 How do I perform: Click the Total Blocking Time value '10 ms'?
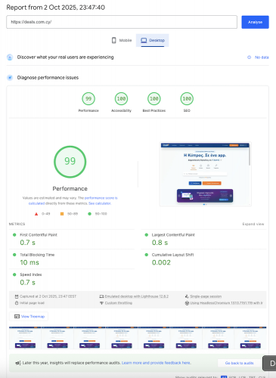pyautogui.click(x=29, y=262)
